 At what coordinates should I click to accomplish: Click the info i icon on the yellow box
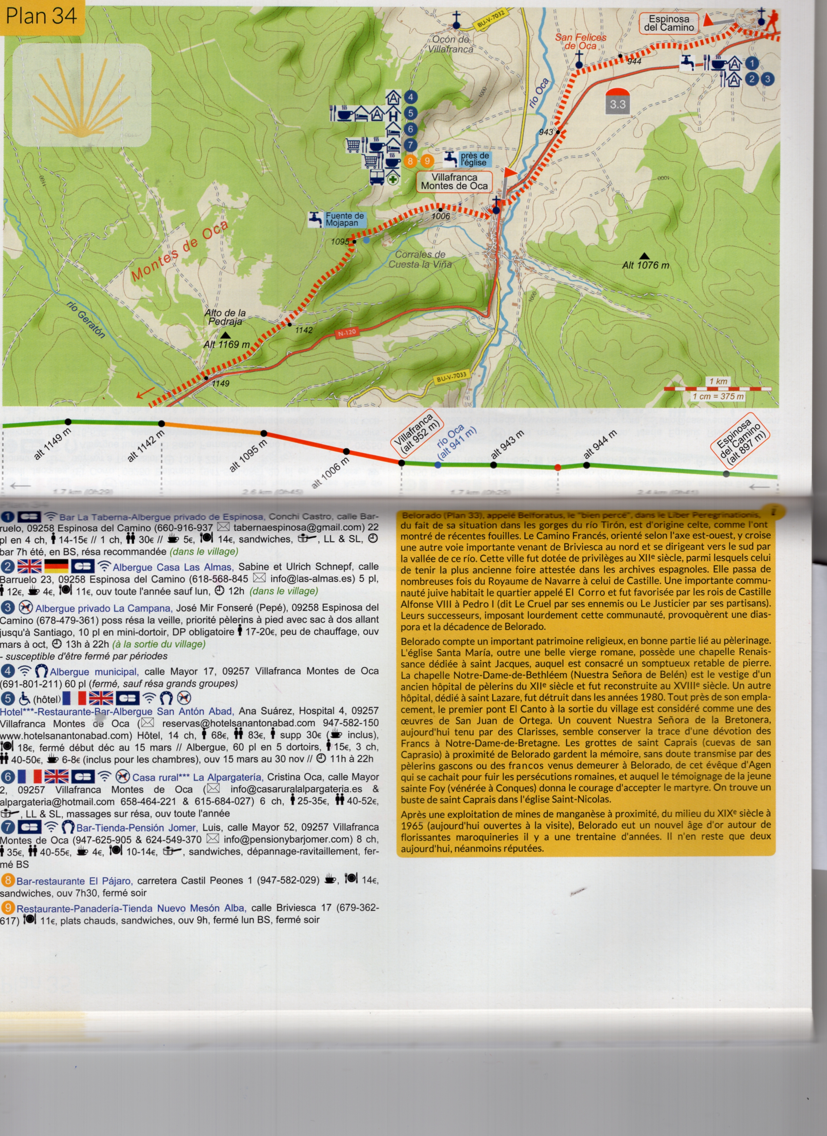pos(773,512)
